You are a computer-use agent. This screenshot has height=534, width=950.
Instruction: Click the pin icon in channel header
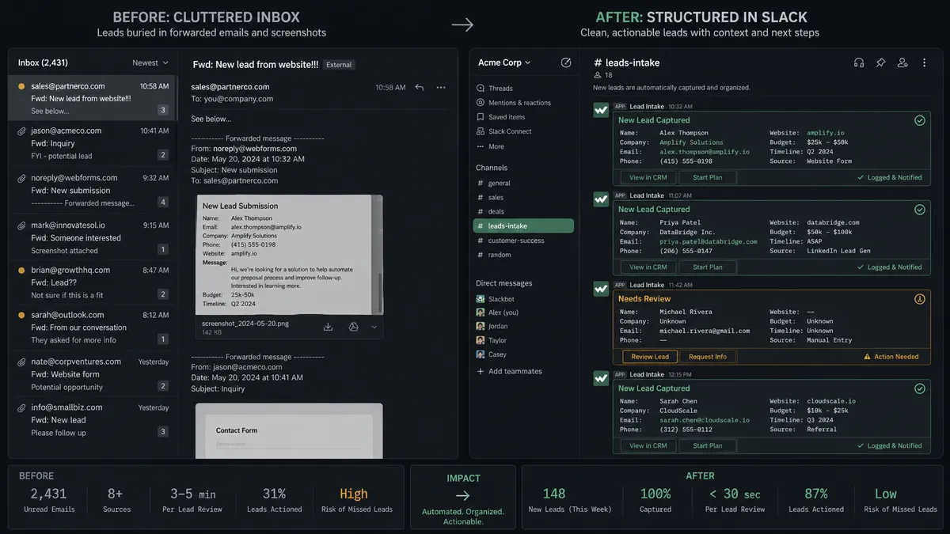(880, 62)
